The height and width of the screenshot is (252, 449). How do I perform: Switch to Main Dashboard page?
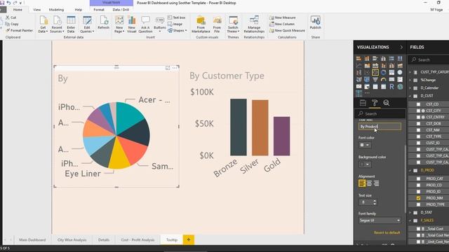(x=32, y=239)
